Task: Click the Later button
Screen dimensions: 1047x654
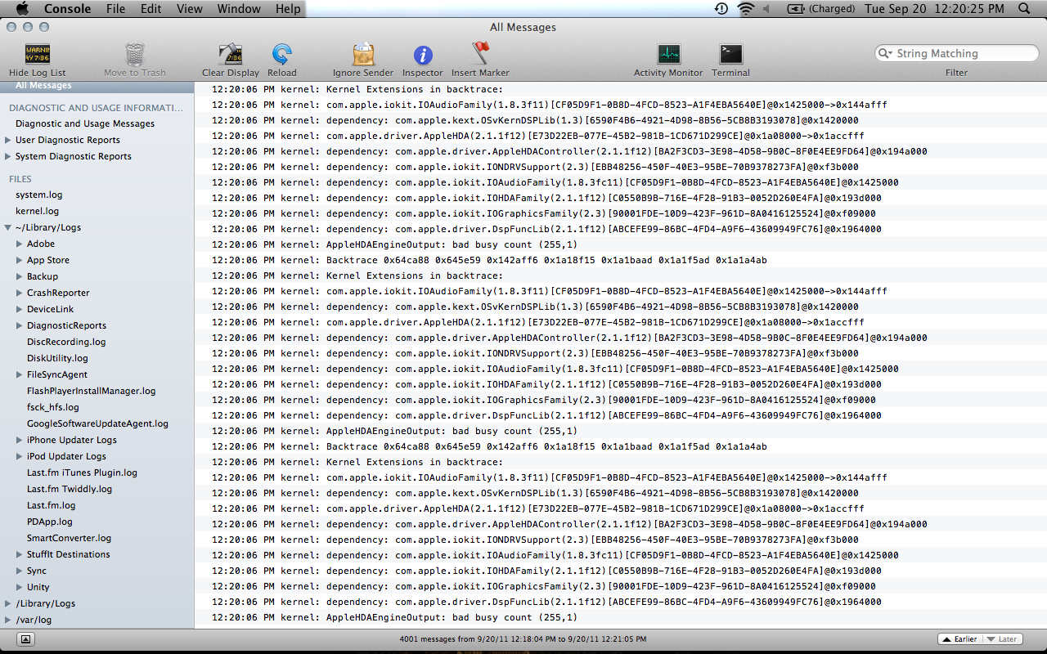Action: [1001, 639]
